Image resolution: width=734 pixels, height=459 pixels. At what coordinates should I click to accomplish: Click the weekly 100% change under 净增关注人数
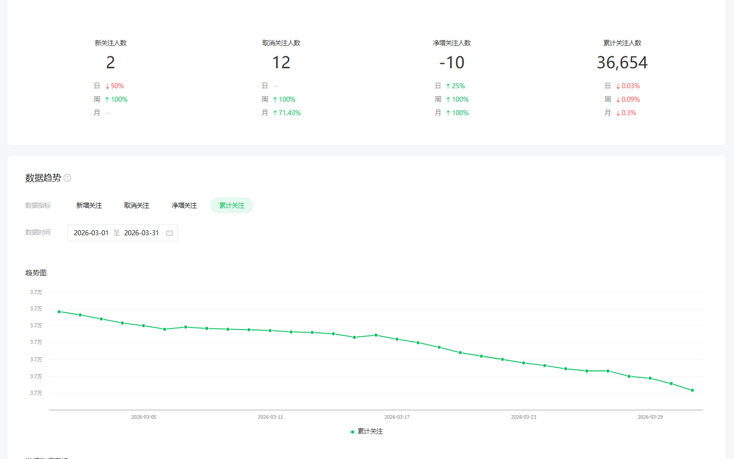coord(457,100)
